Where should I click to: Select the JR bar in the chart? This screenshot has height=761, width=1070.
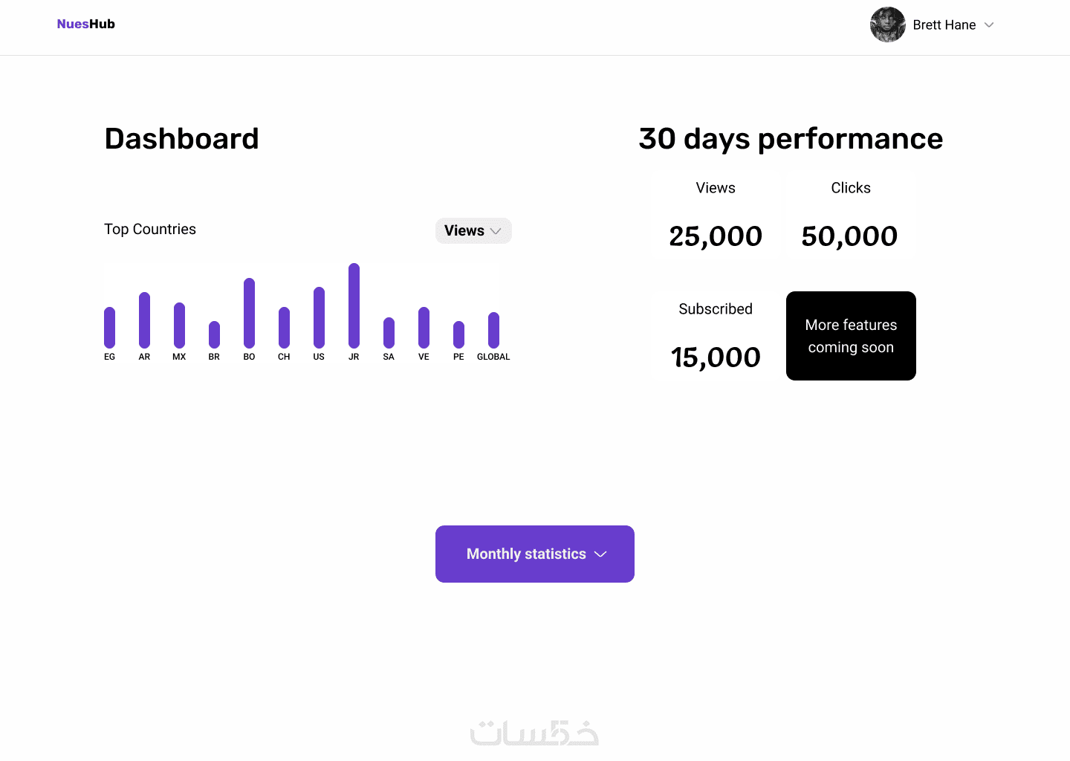coord(354,305)
